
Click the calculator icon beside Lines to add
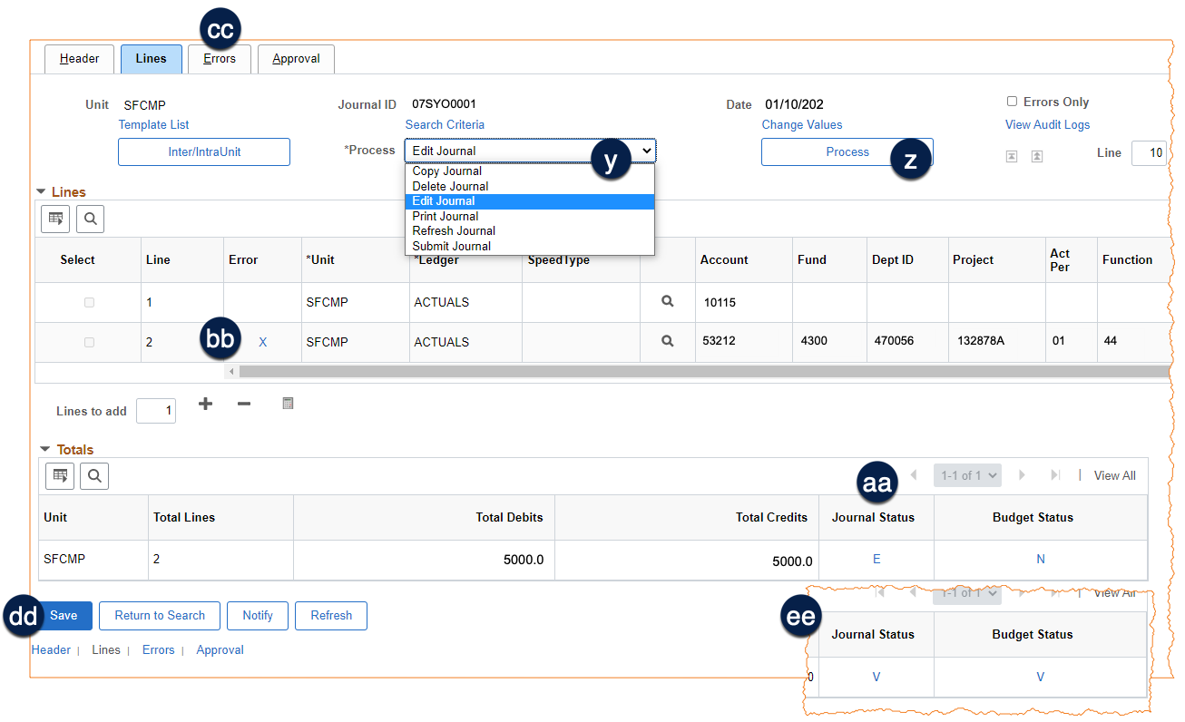(288, 404)
